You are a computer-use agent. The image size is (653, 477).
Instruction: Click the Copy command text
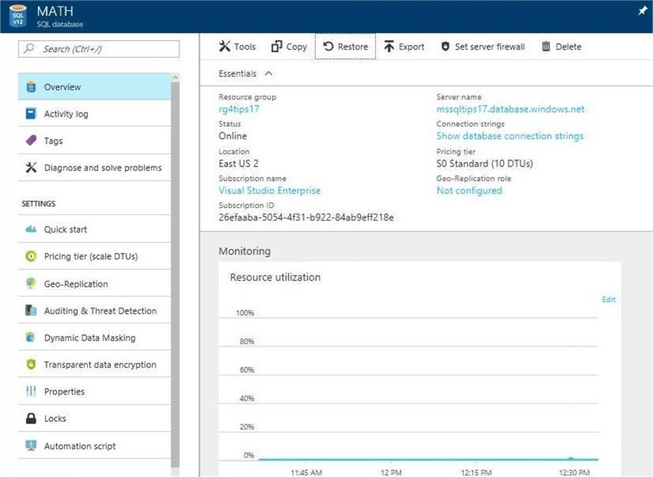(x=297, y=46)
